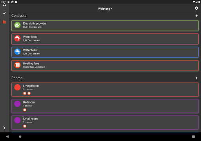
Task: Expand the sidebar with chevron arrow
Action: [x=4, y=128]
